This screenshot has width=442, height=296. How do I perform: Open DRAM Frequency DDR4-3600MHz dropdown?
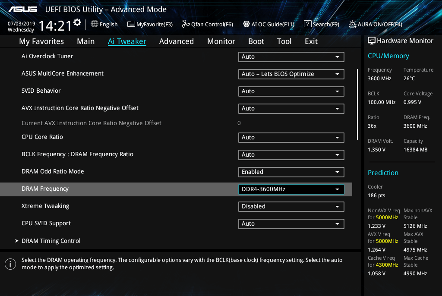tap(291, 189)
